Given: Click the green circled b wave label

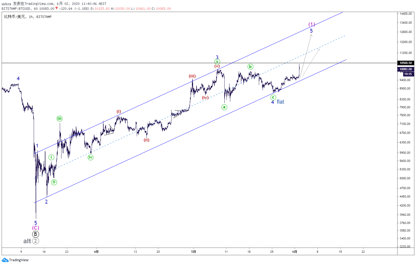Looking at the screenshot, I should coord(250,67).
